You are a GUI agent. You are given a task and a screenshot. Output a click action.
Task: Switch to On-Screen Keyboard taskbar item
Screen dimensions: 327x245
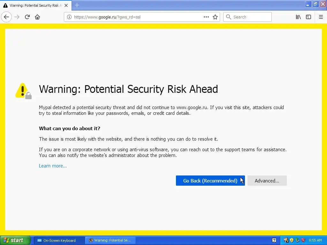point(59,241)
